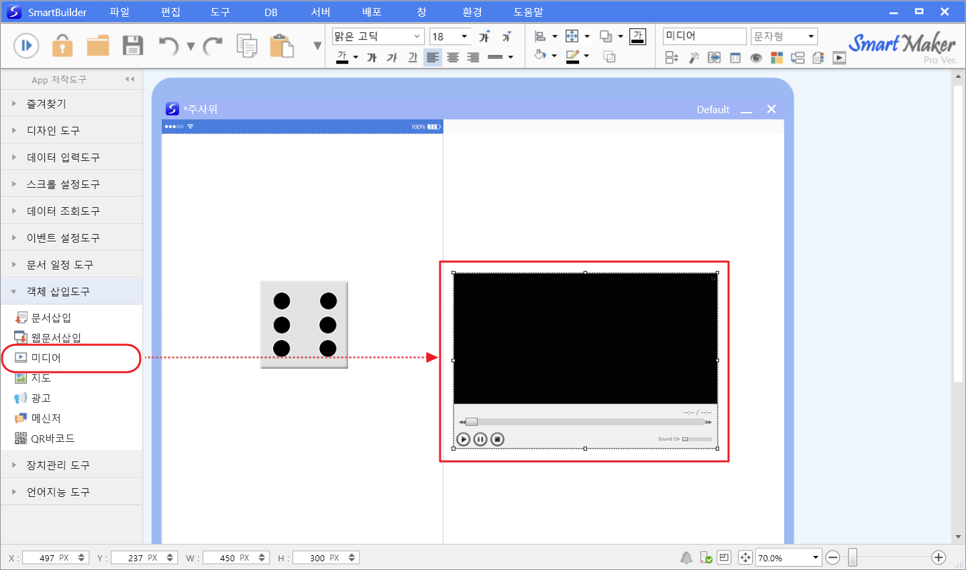966x570 pixels.
Task: Click the colored tiles icon
Action: pyautogui.click(x=777, y=58)
